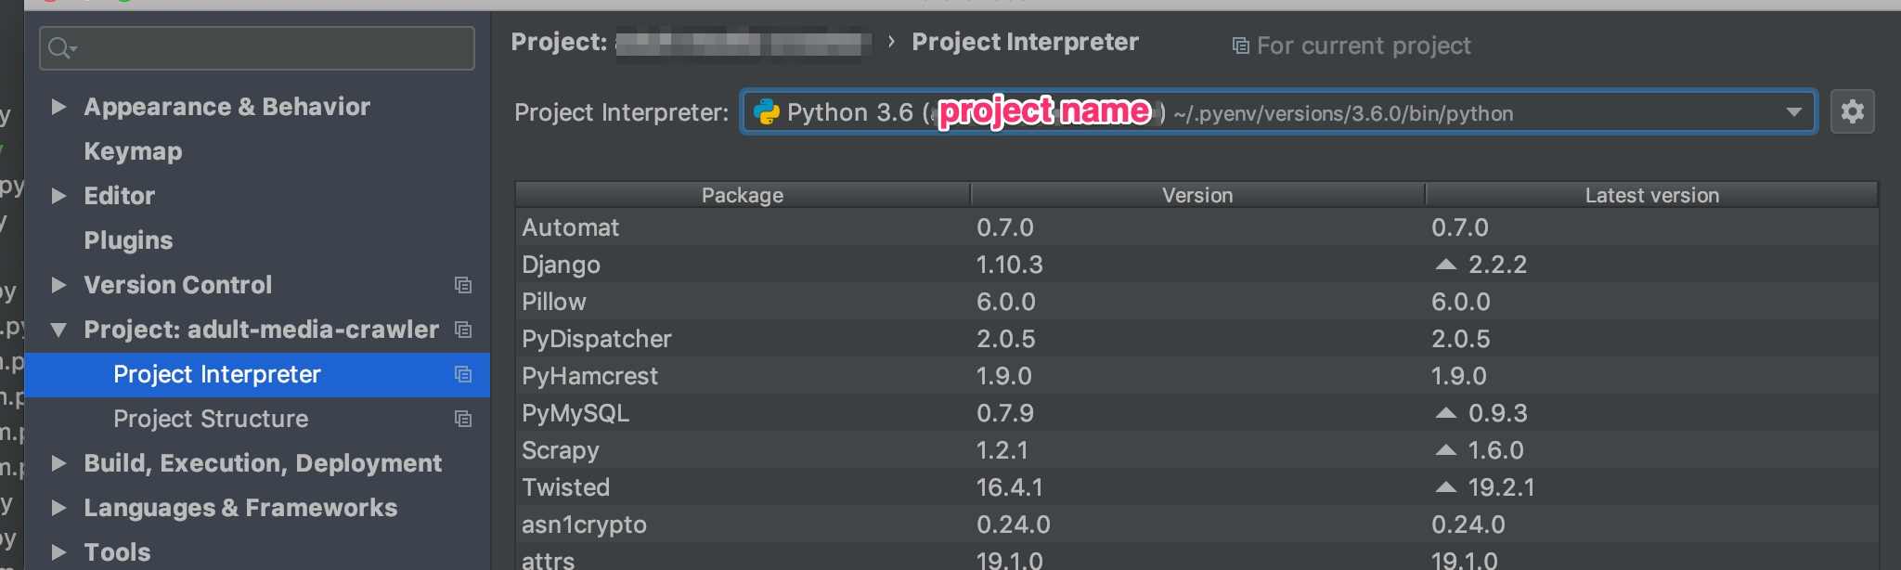Select the PyMySQL package row
This screenshot has width=1901, height=570.
coord(1196,413)
